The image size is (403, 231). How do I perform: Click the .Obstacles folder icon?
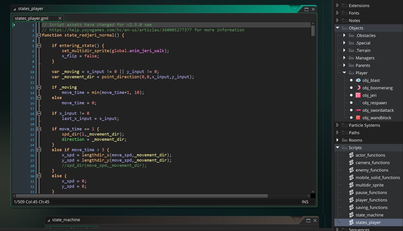351,35
